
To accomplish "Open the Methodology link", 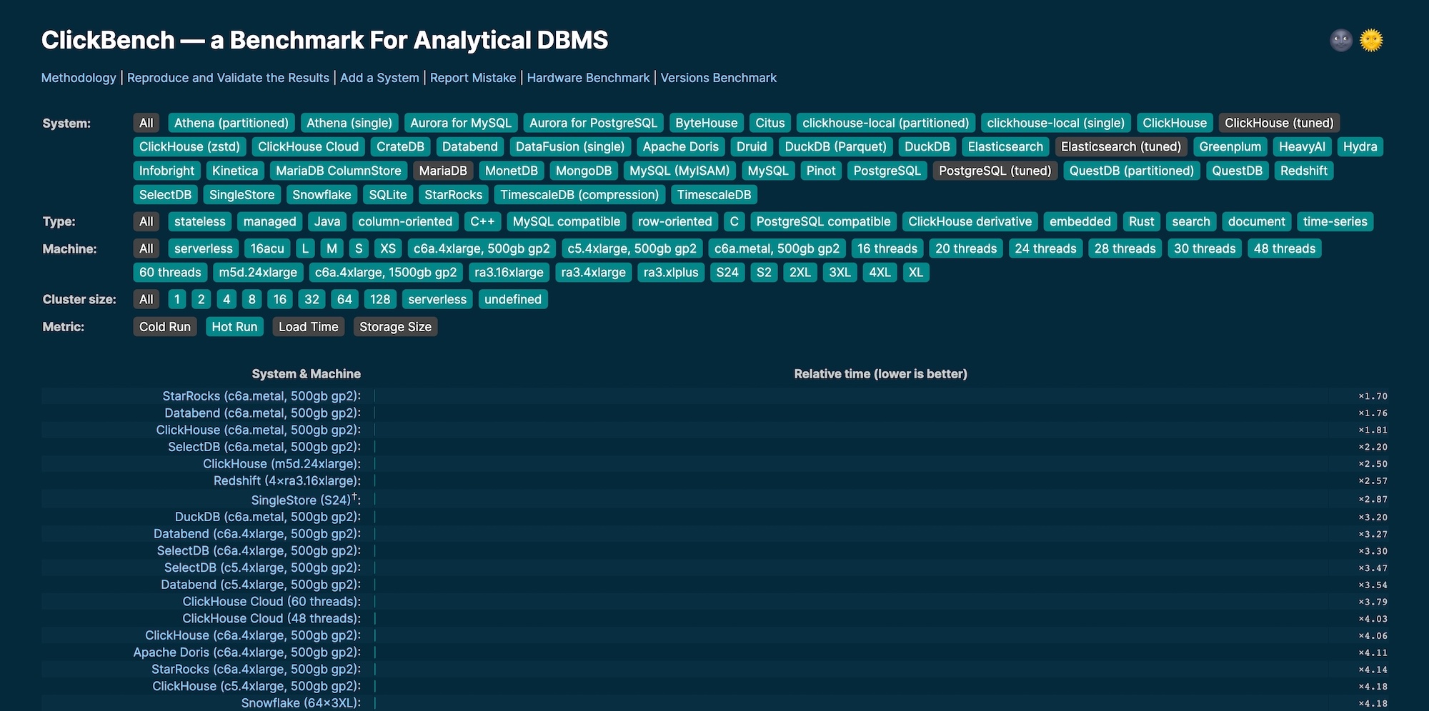I will tap(79, 78).
